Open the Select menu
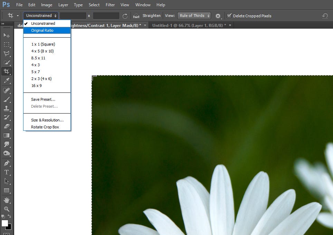Viewport: 333px width, 235px height. (94, 5)
